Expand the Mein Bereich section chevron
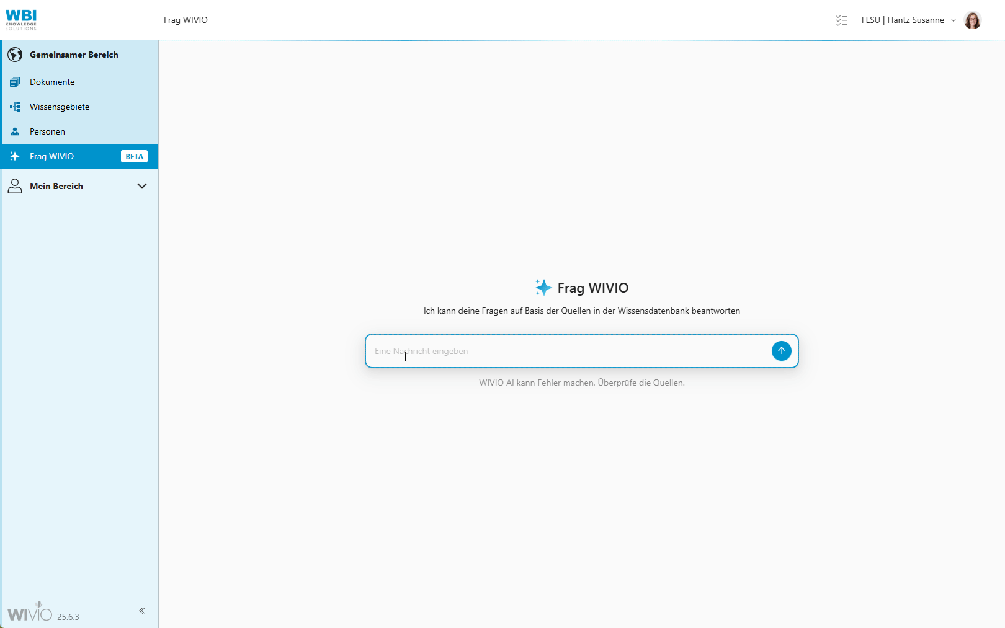This screenshot has width=1005, height=628. (142, 185)
